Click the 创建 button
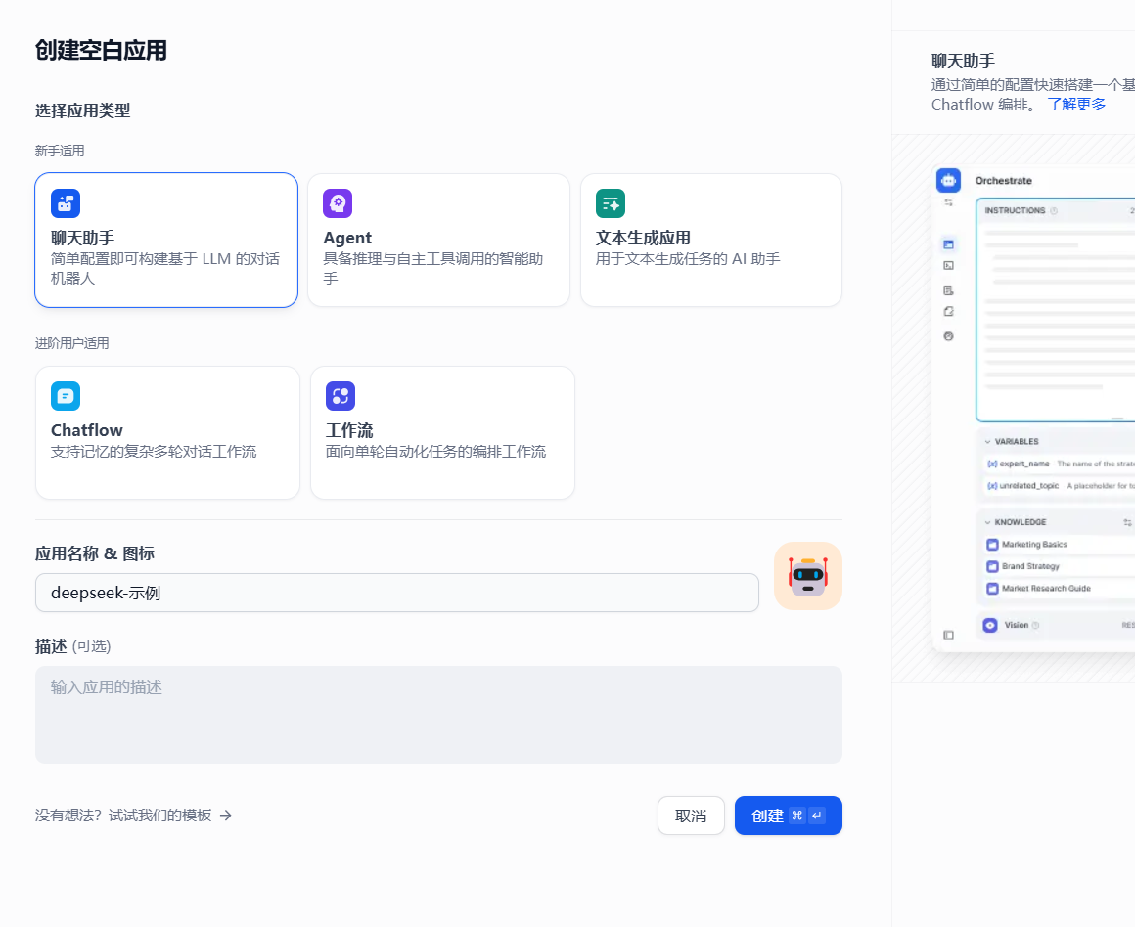Viewport: 1135px width, 927px height. [788, 816]
